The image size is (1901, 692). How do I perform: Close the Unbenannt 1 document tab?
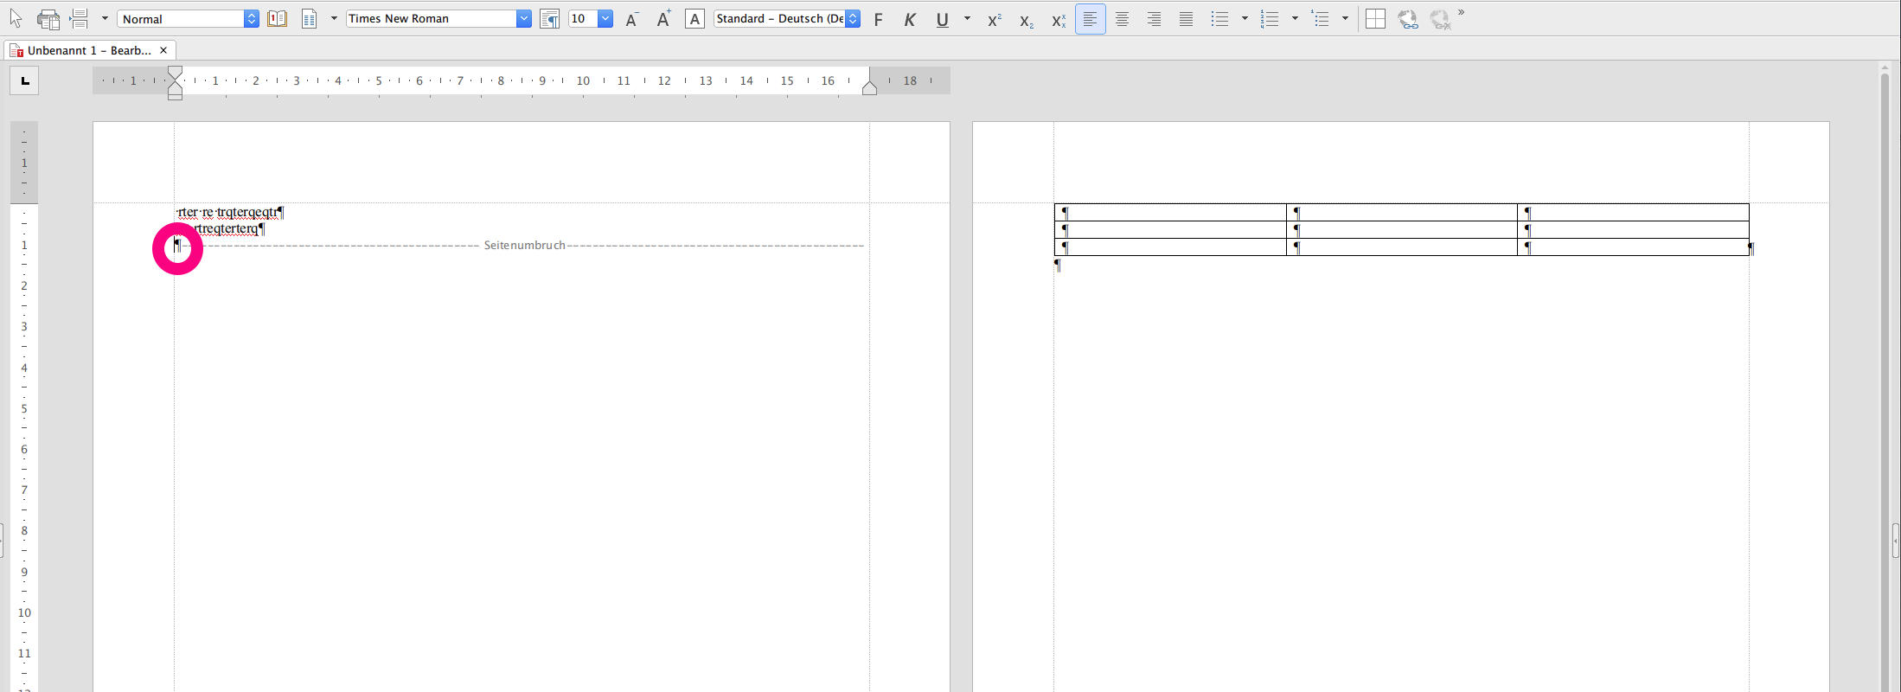point(163,50)
